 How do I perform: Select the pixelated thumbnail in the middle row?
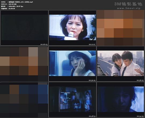click(x=24, y=64)
